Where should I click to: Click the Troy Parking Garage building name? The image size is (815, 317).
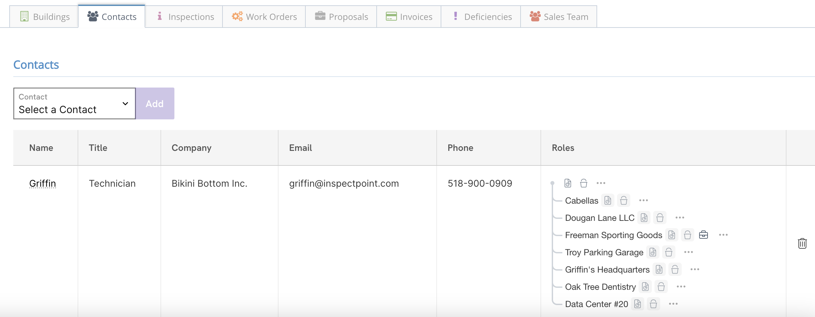604,252
